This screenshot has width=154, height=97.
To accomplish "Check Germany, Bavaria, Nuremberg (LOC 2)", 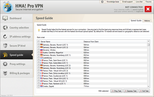I will click(x=39, y=65).
